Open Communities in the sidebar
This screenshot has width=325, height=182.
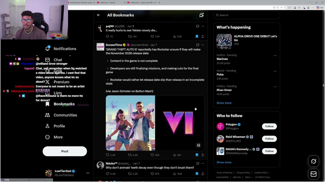[x=61, y=115]
